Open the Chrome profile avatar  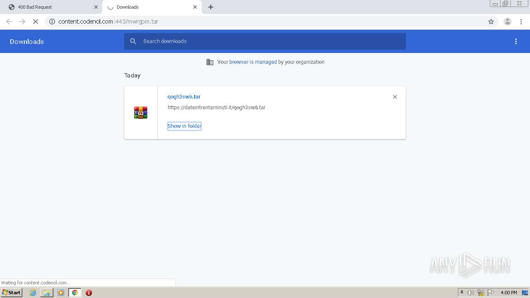point(508,22)
